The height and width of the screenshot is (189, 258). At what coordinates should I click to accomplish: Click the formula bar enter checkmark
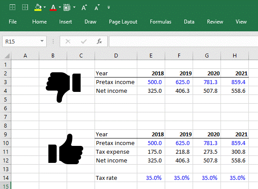coord(84,41)
